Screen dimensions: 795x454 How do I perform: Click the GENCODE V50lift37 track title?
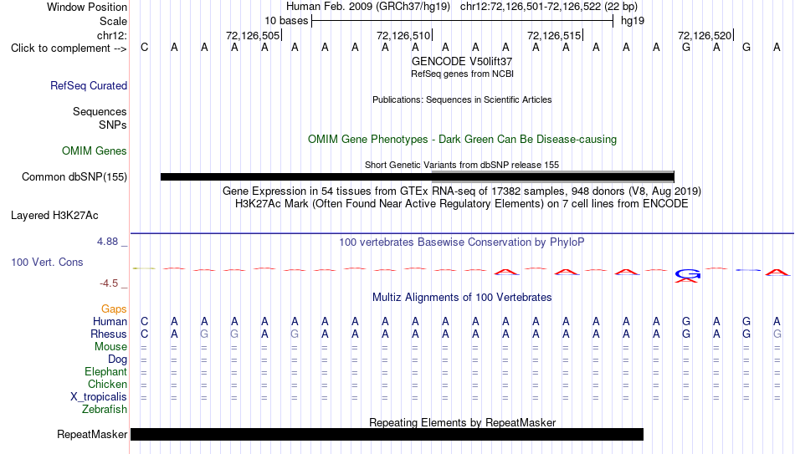pos(462,61)
